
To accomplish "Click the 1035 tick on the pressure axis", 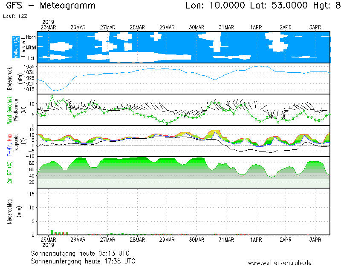I will pos(29,67).
